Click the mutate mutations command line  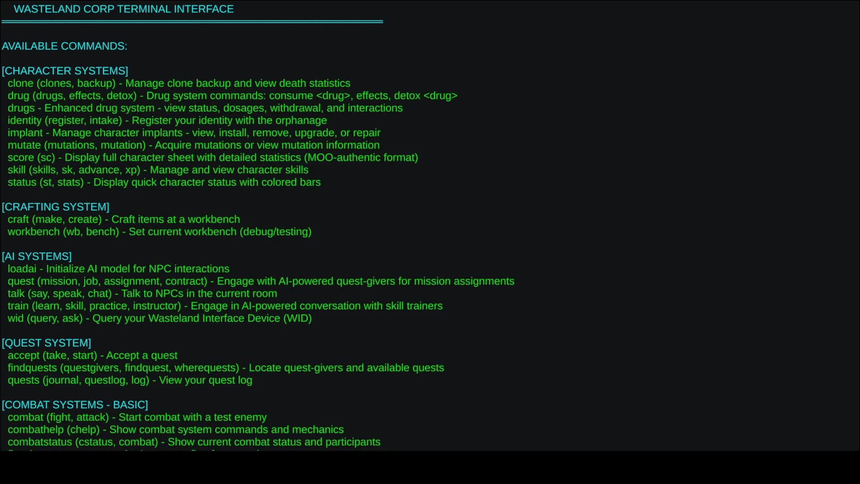pos(193,145)
